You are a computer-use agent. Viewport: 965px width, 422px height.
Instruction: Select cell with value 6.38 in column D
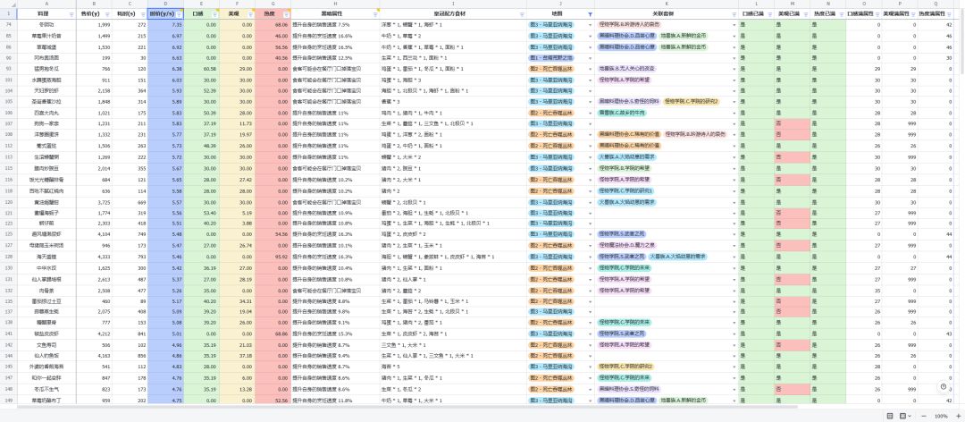coord(165,68)
